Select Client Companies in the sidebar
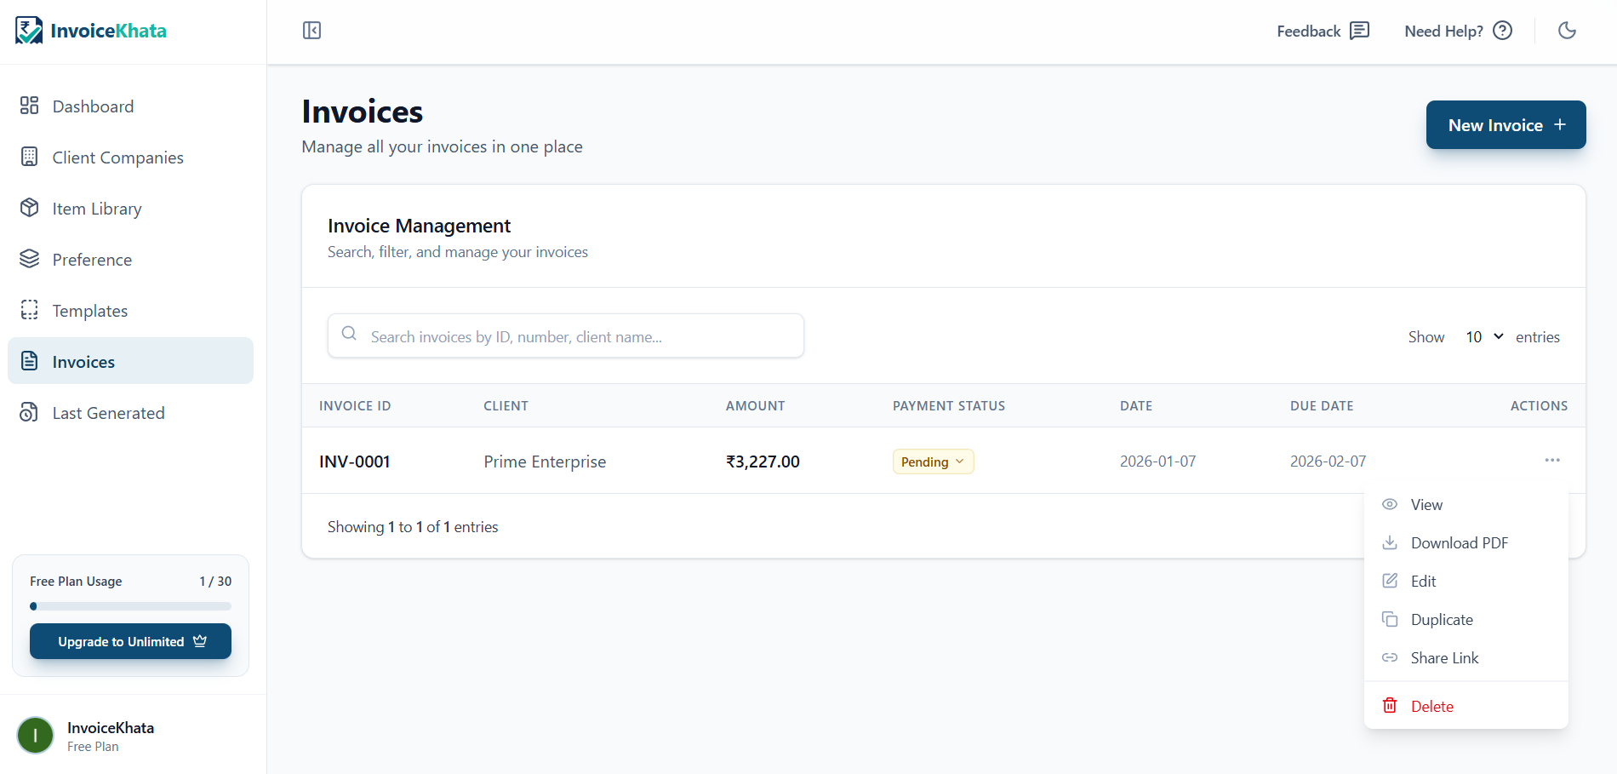This screenshot has width=1617, height=774. pyautogui.click(x=117, y=157)
